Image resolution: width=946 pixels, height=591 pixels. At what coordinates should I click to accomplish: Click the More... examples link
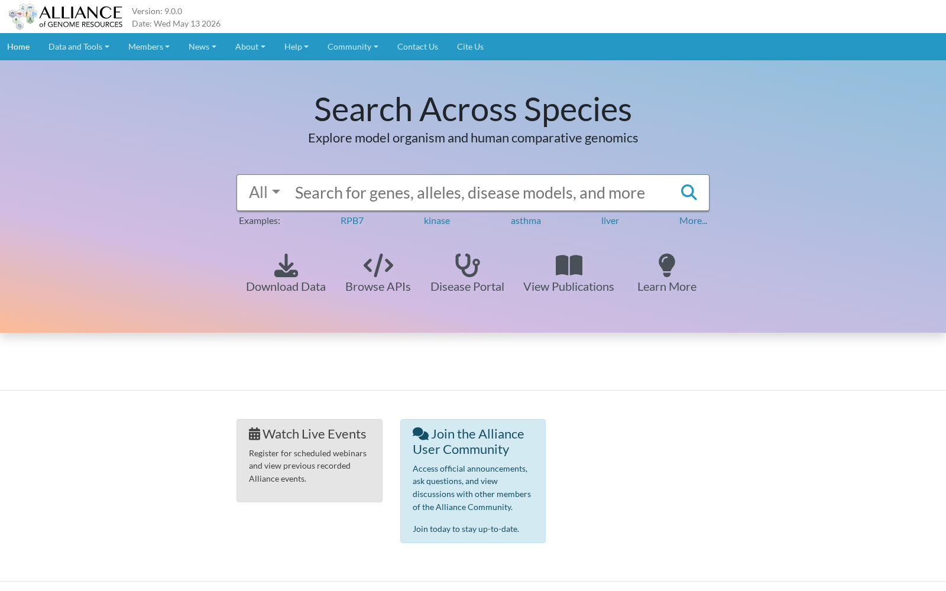coord(693,220)
